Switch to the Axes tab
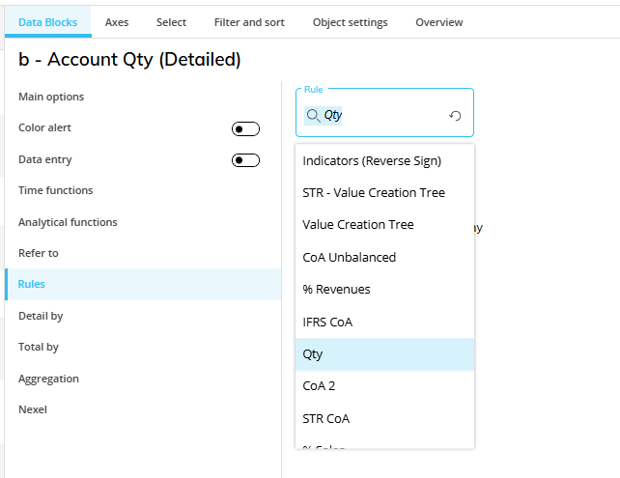Viewport: 620px width, 478px height. (117, 22)
